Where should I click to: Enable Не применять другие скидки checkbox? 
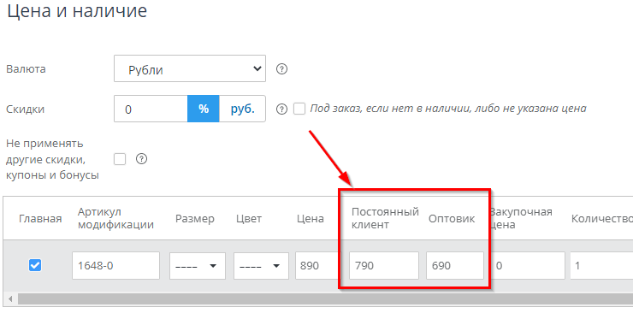(120, 159)
